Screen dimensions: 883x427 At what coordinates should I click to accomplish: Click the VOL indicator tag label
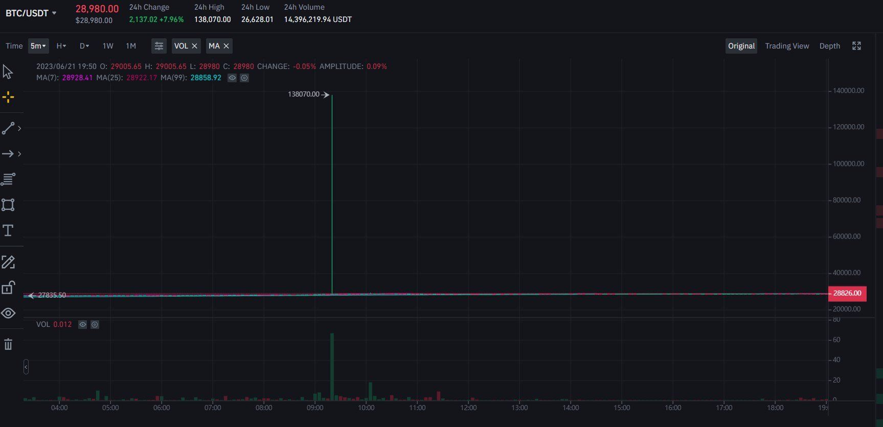[181, 46]
